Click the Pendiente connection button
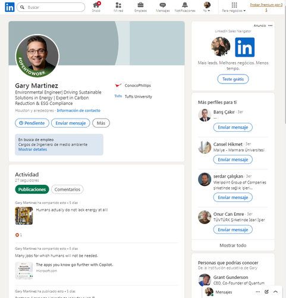Screen dimensions: 286x298 click(x=32, y=123)
